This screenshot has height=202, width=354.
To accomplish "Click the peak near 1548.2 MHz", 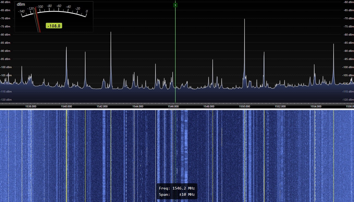I will 213,60.
